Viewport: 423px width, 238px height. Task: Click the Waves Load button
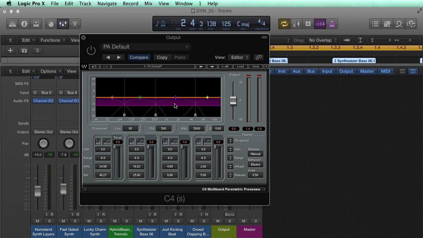coord(240,66)
